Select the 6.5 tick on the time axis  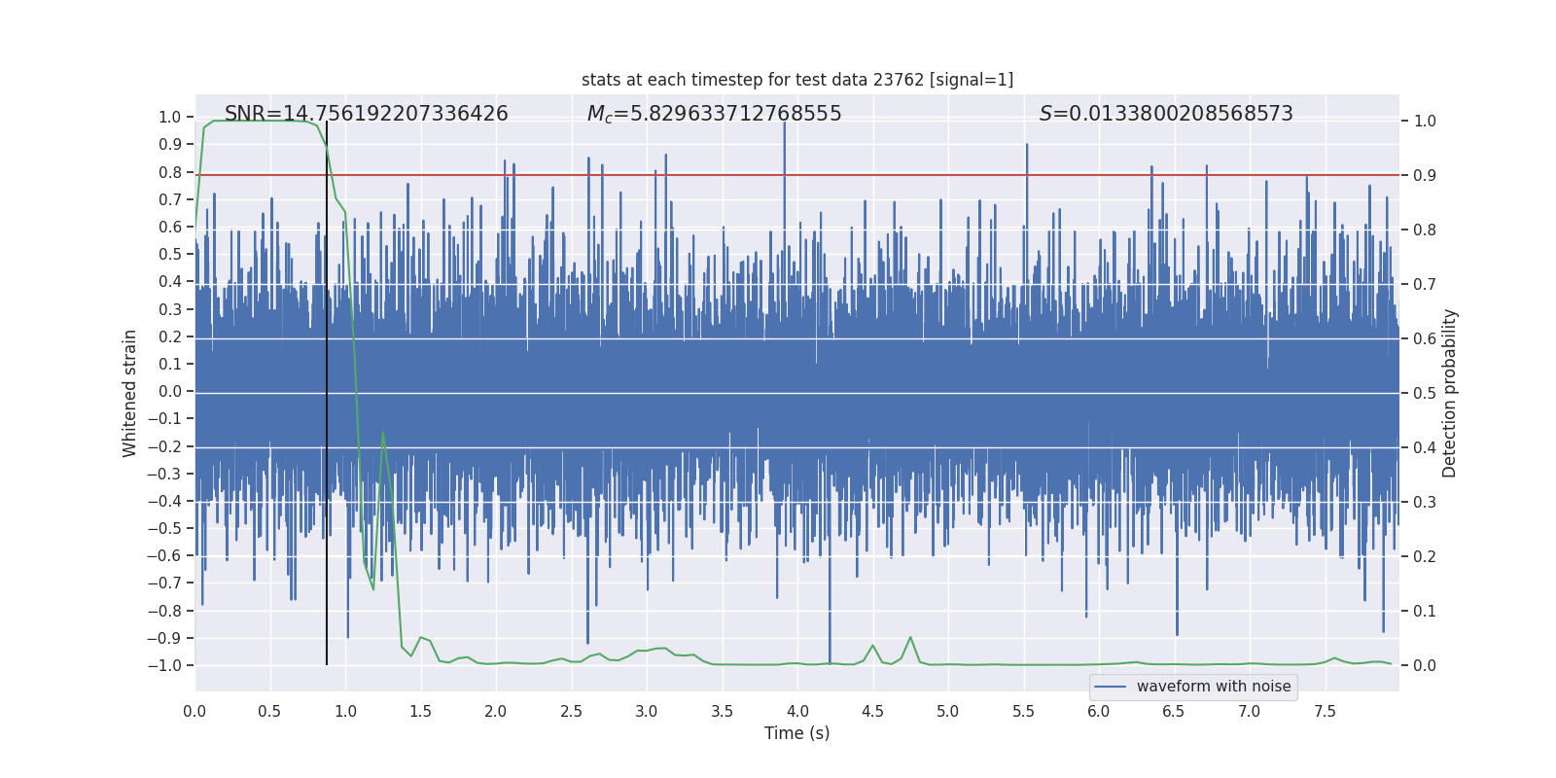pos(1174,711)
